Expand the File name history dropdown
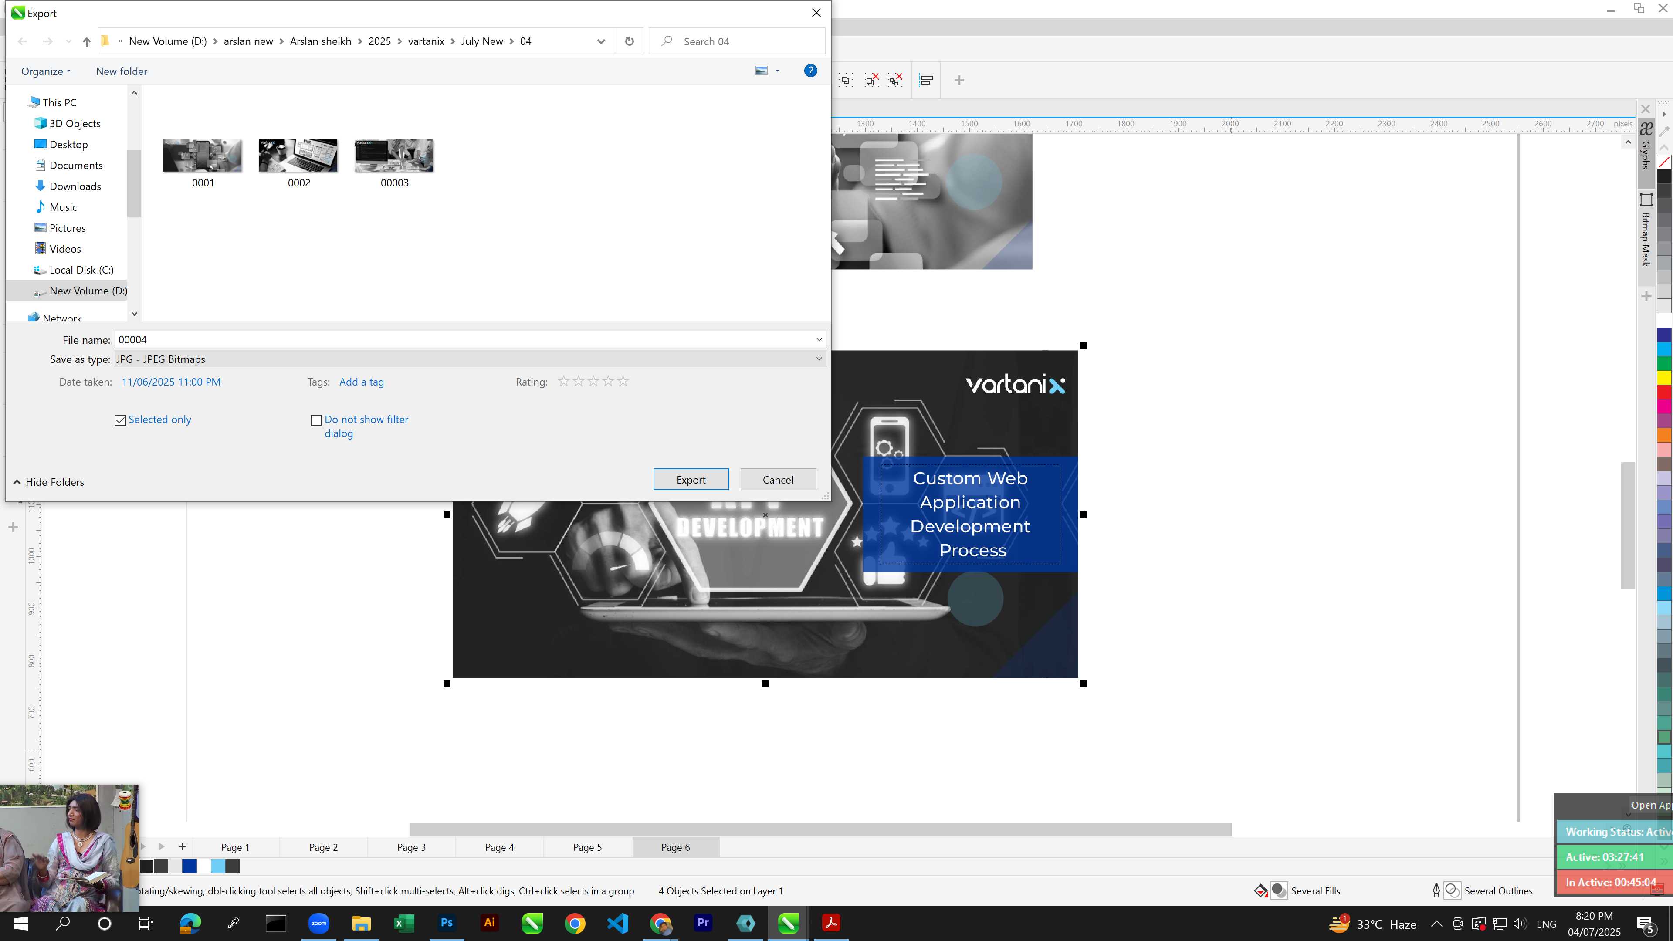The width and height of the screenshot is (1673, 941). pos(819,340)
